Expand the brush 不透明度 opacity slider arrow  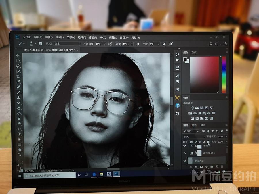click(x=105, y=44)
